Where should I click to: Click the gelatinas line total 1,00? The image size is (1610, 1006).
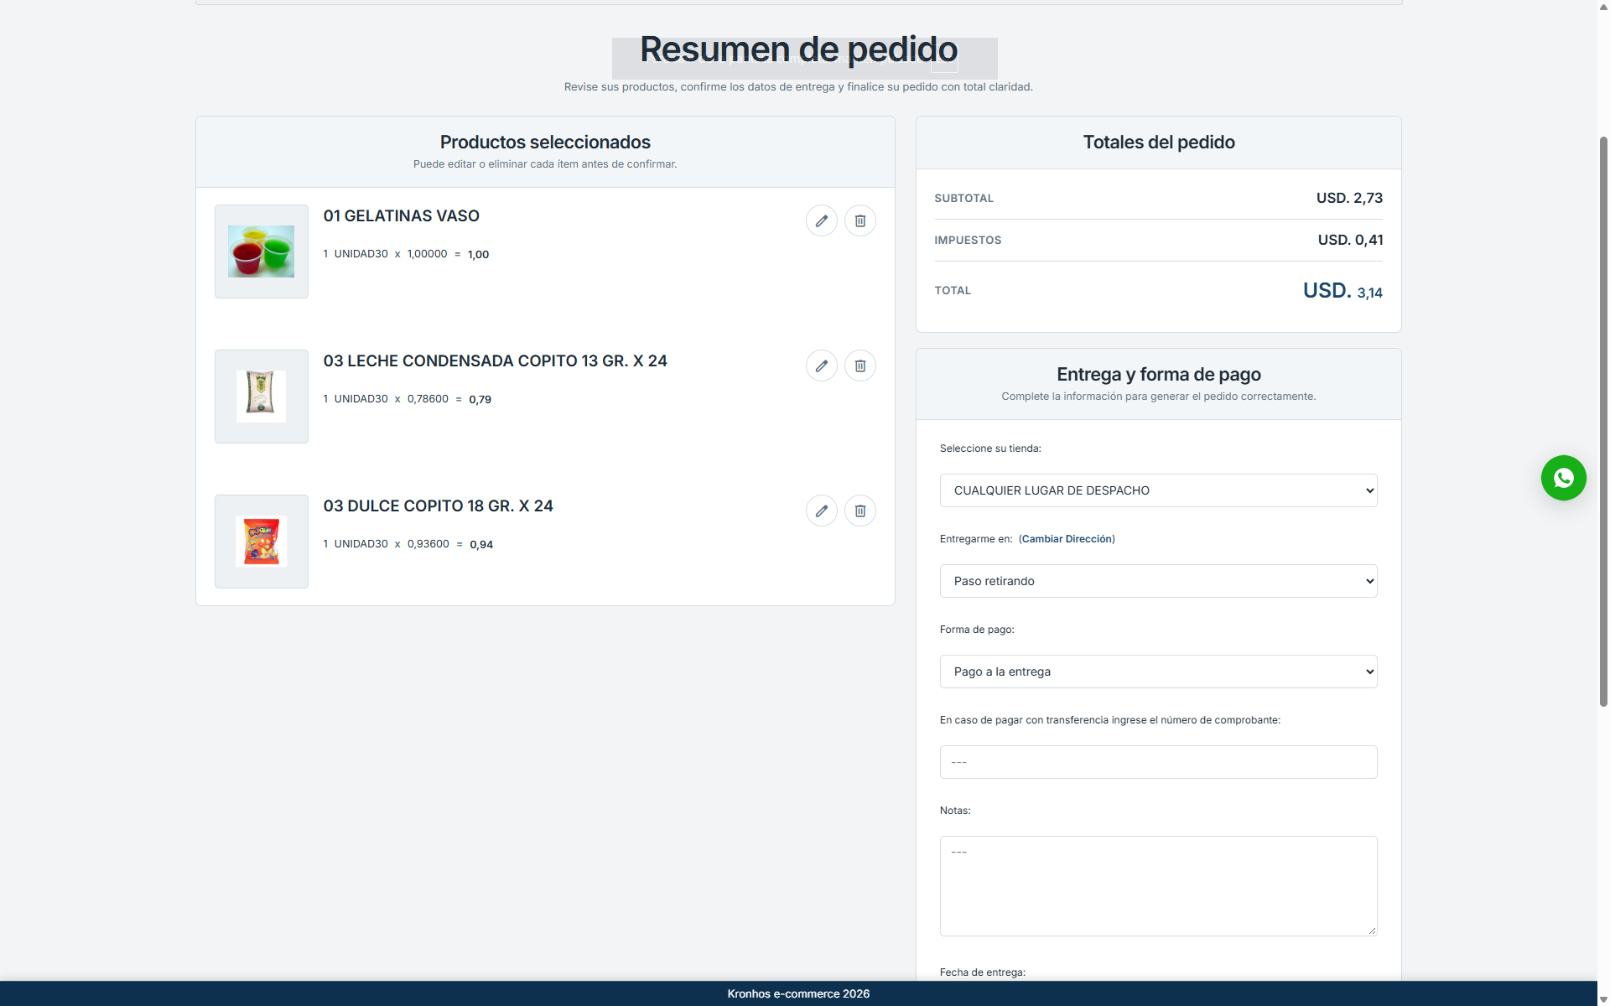478,255
